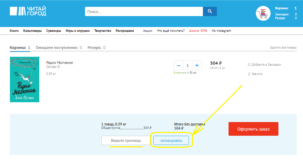Open the shopping cart icon in header
The image size is (303, 160).
pos(263,13)
